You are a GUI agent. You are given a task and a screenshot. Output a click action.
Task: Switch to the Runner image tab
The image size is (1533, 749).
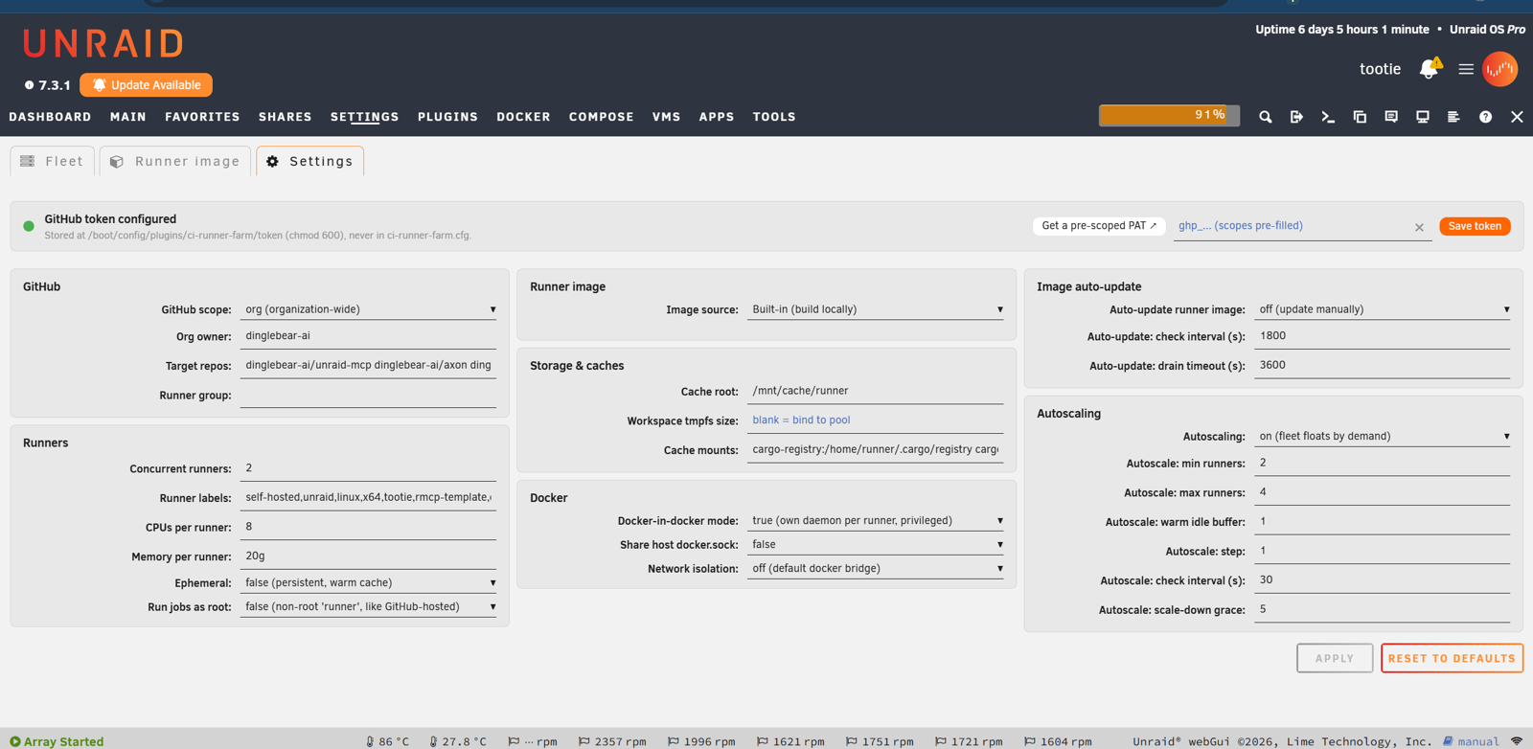pyautogui.click(x=175, y=161)
